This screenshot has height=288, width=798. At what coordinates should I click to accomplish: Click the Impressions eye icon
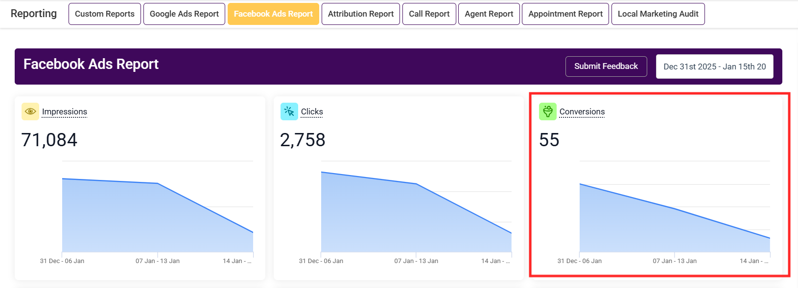click(x=30, y=111)
